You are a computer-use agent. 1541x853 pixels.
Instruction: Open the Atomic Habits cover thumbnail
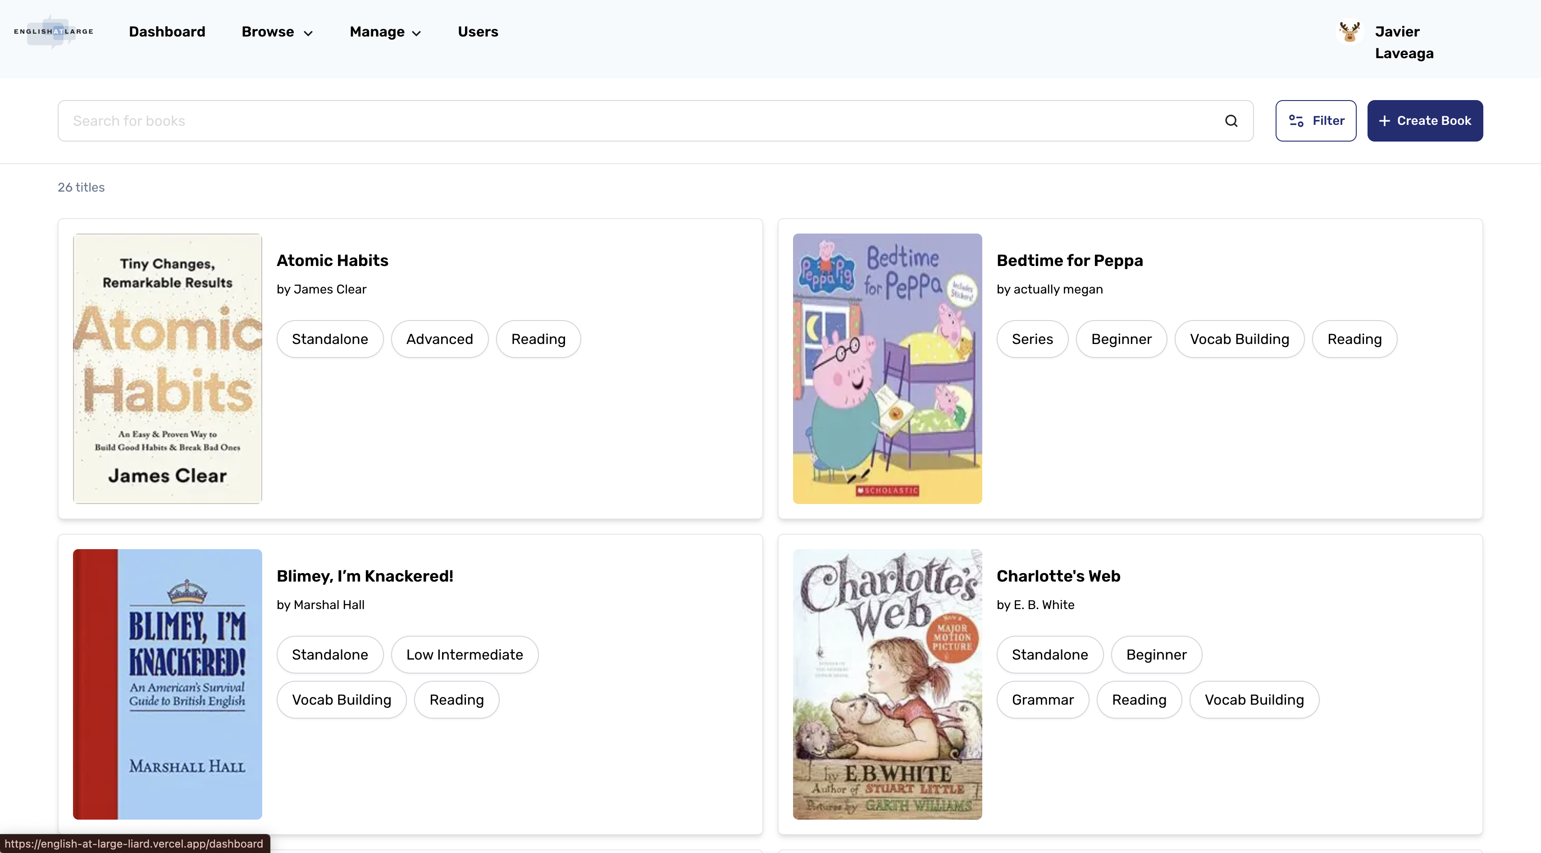point(168,368)
